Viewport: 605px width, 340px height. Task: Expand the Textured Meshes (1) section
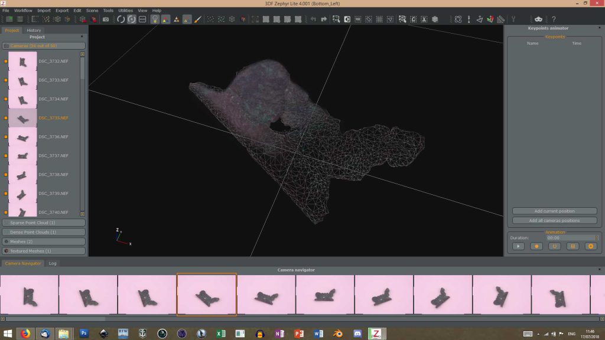44,251
